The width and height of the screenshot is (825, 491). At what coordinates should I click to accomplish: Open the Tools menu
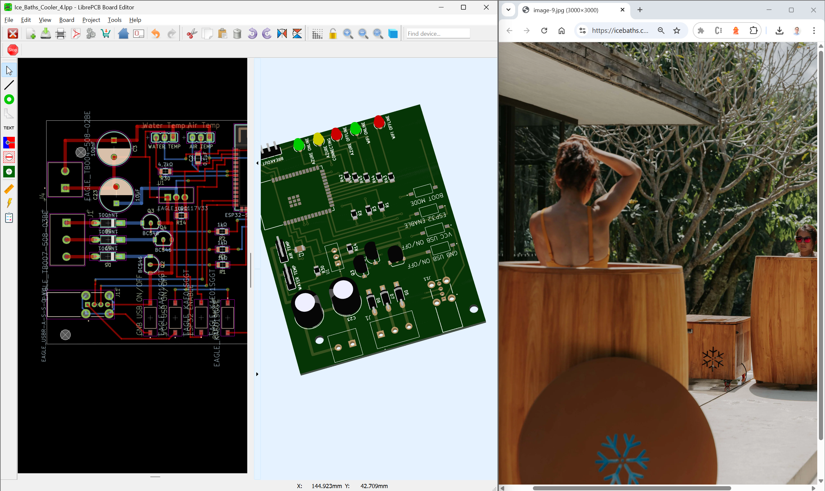(x=114, y=20)
